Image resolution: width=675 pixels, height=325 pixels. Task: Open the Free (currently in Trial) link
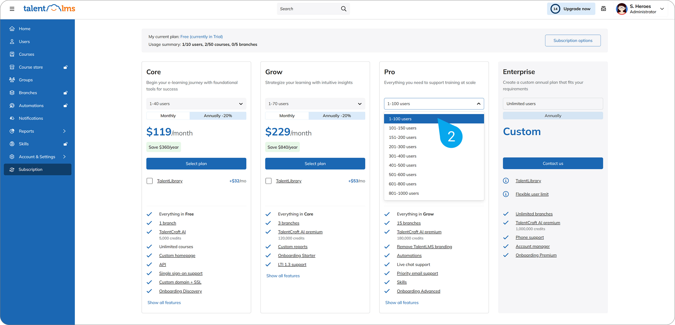click(x=201, y=37)
